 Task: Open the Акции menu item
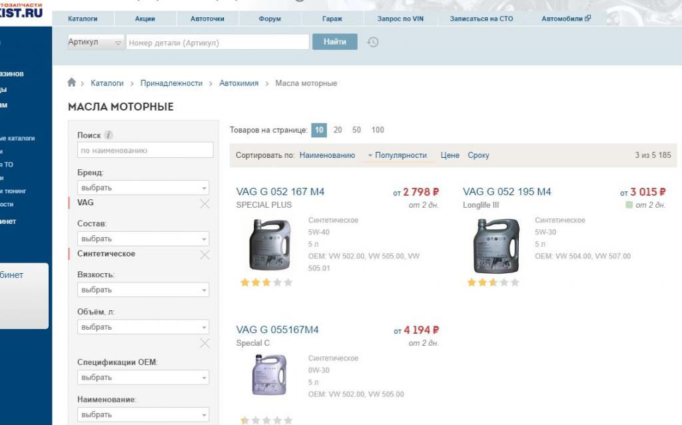coord(145,19)
